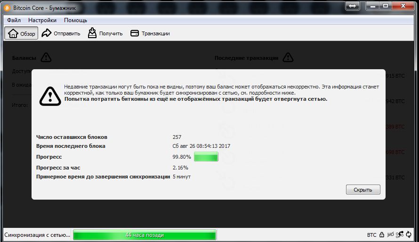
Task: Click warning icon beside Последние транзакции
Action: tap(288, 57)
